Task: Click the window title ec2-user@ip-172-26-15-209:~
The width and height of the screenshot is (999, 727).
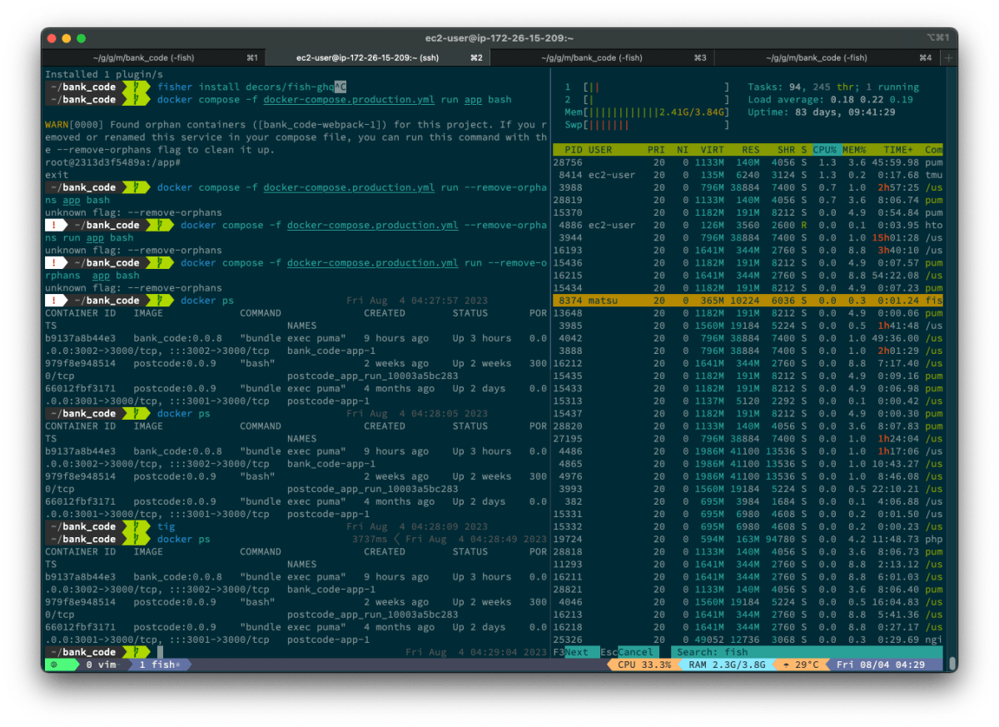Action: point(499,38)
